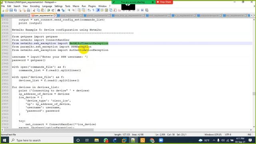Click the Copy toolbar icon
256x144 pixels.
pos(38,10)
